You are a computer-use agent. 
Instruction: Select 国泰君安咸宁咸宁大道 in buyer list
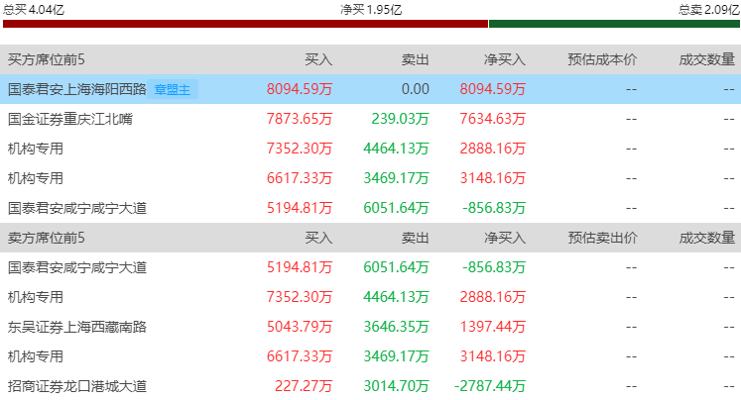pos(371,208)
